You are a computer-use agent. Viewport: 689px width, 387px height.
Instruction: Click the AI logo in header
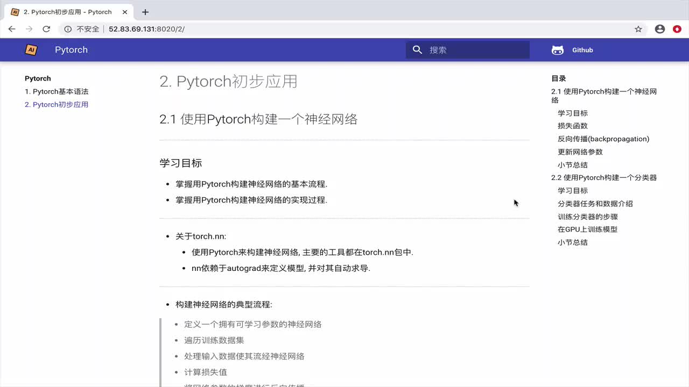coord(31,50)
